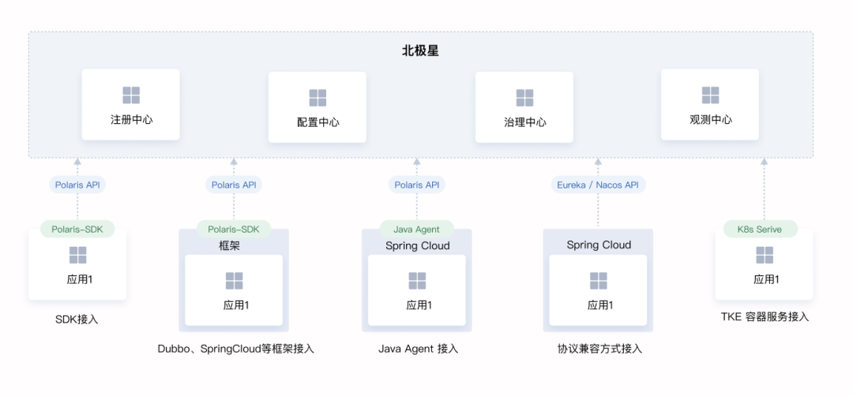This screenshot has height=396, width=853.
Task: Click the Spring Cloud label below Eureka / Nacos API
Action: (x=599, y=245)
